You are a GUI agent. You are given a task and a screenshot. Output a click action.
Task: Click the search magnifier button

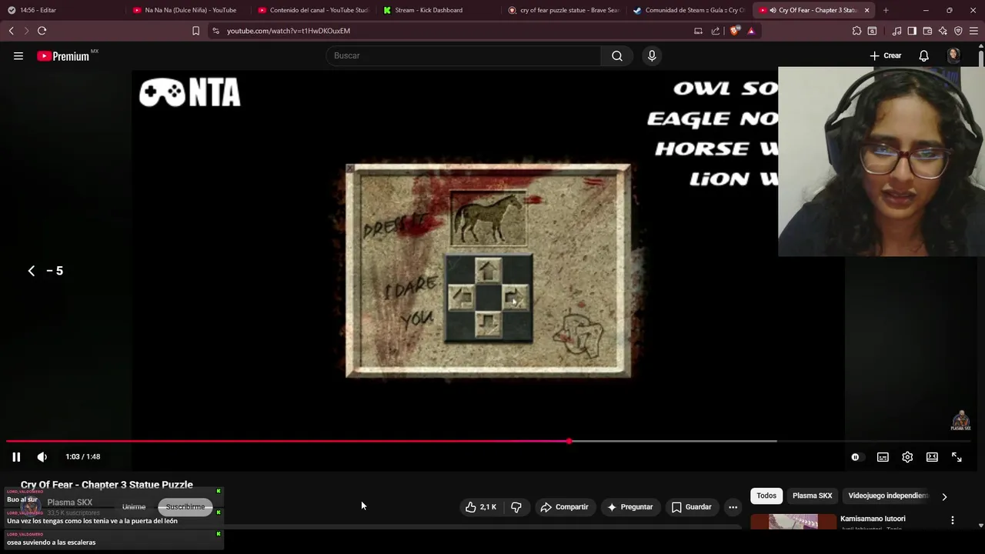(x=617, y=55)
